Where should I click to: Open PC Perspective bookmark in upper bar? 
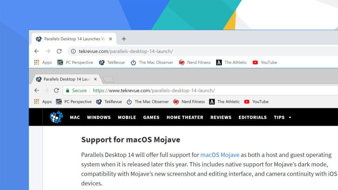[75, 63]
